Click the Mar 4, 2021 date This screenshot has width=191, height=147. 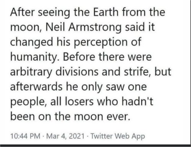coord(65,136)
